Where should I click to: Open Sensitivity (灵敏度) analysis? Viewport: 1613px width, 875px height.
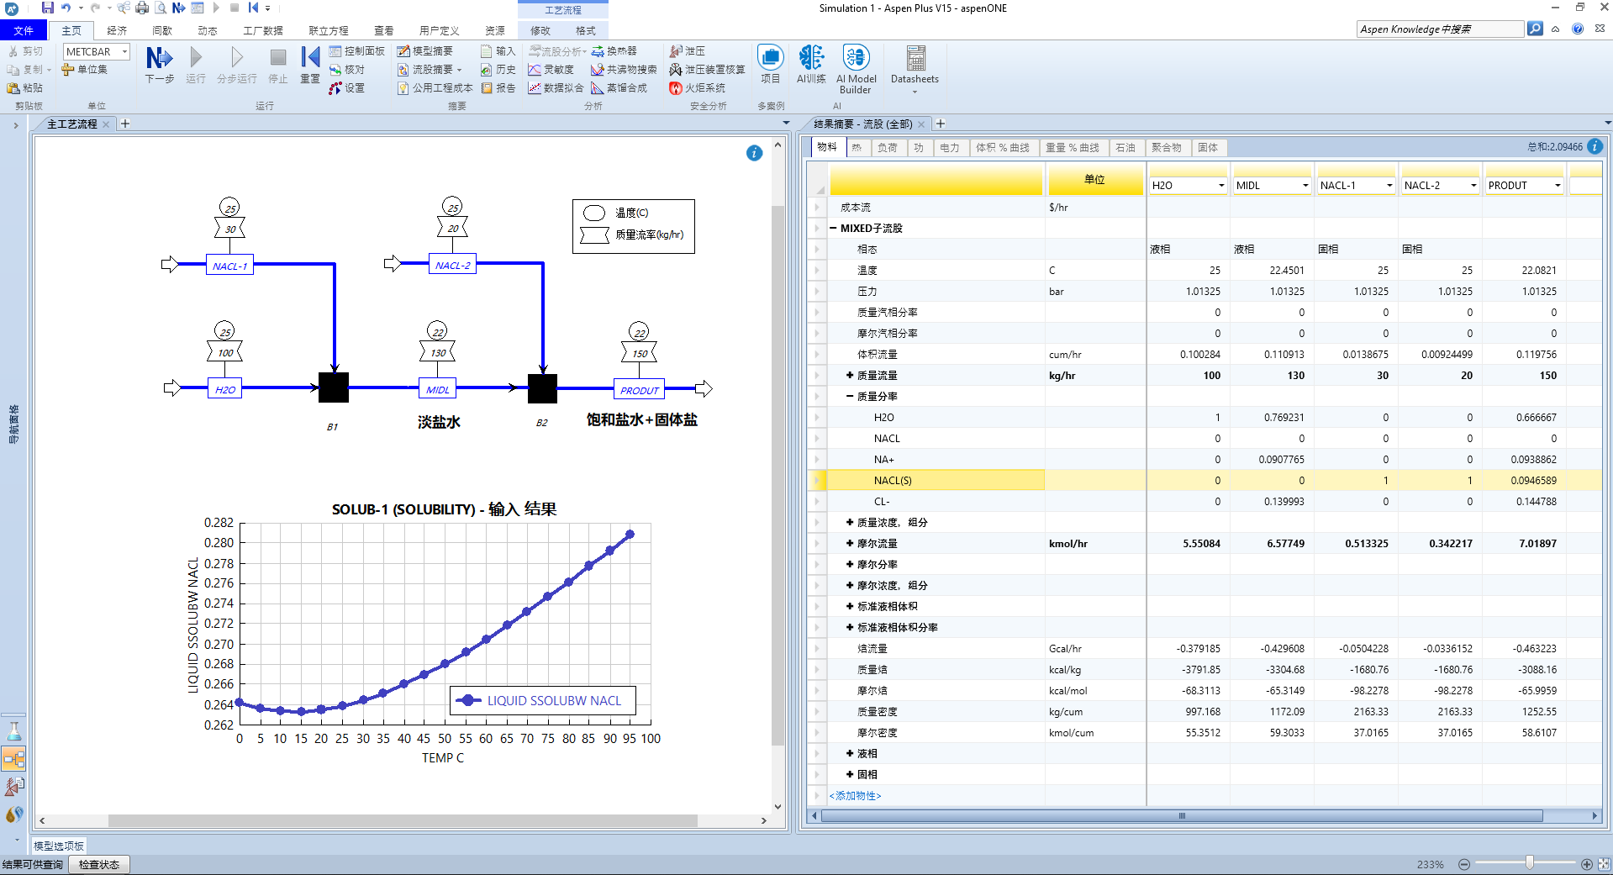pos(551,70)
